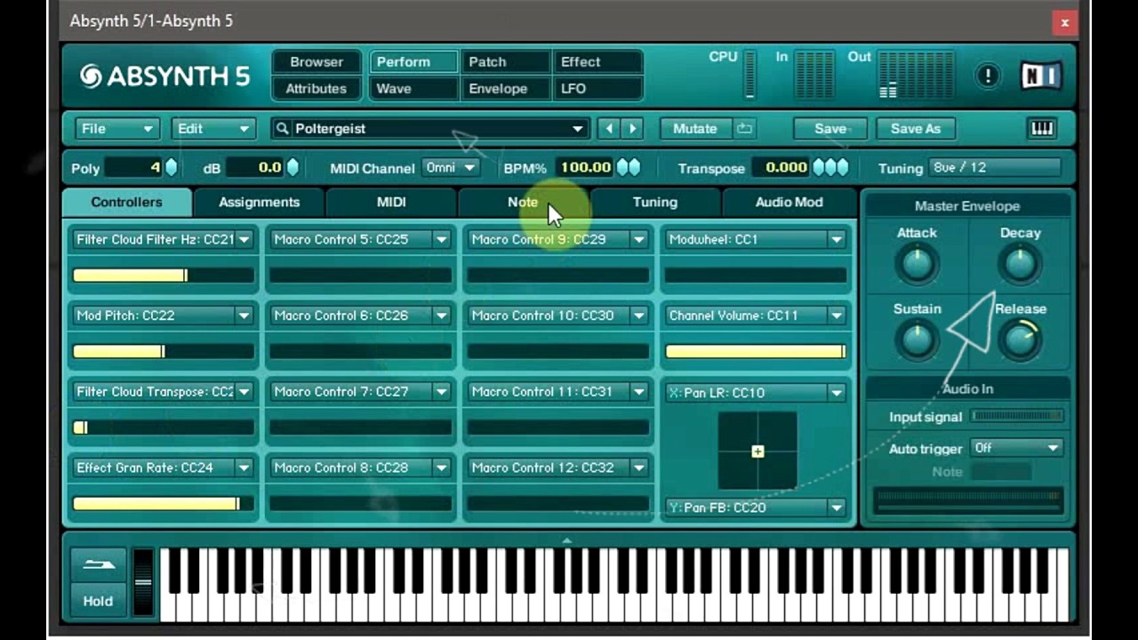
Task: Click the Input signal level slider
Action: [1017, 416]
